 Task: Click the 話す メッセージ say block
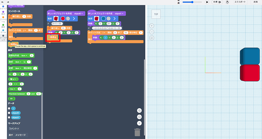click(x=17, y=135)
